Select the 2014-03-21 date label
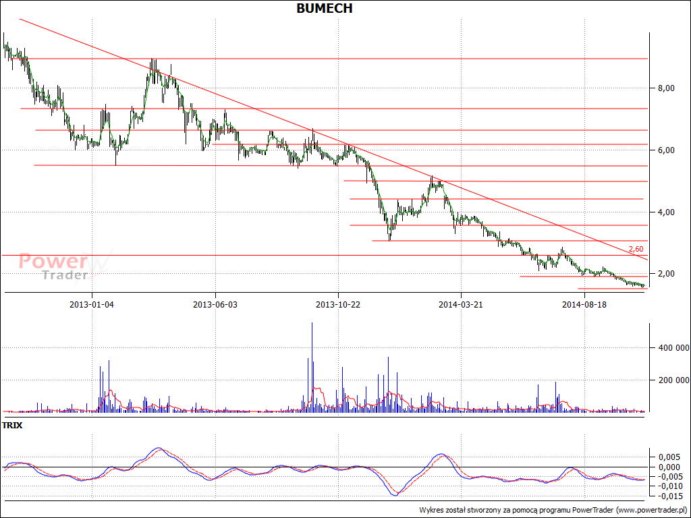Viewport: 691px width, 518px height. pyautogui.click(x=461, y=305)
